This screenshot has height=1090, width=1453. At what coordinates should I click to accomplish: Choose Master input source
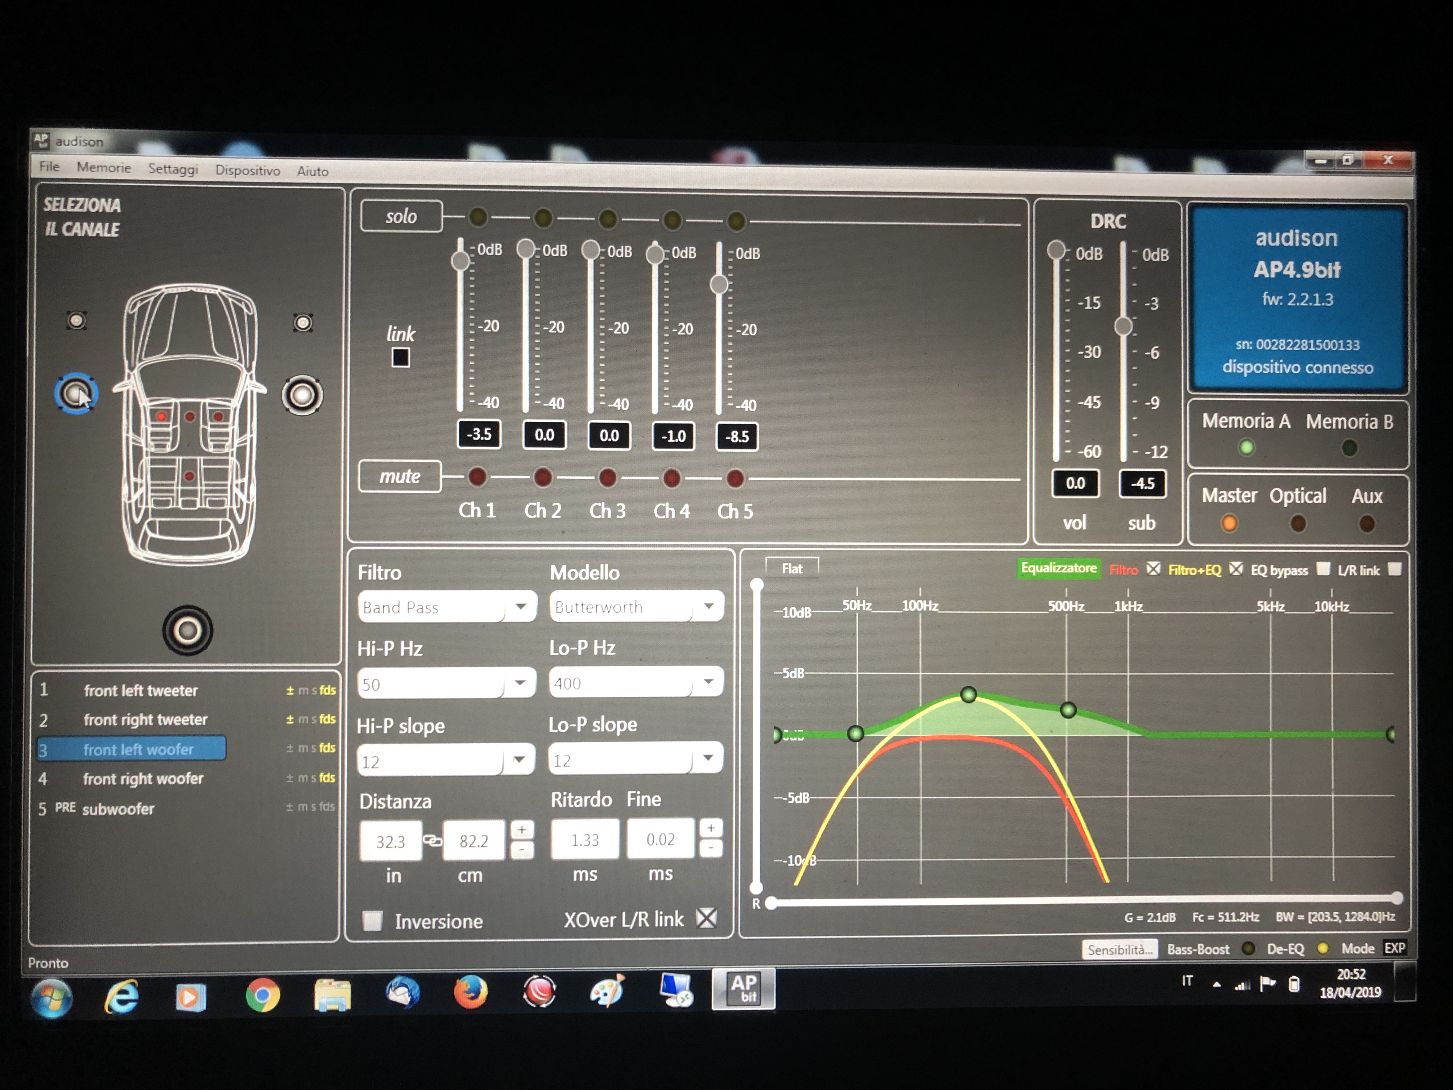(1229, 524)
